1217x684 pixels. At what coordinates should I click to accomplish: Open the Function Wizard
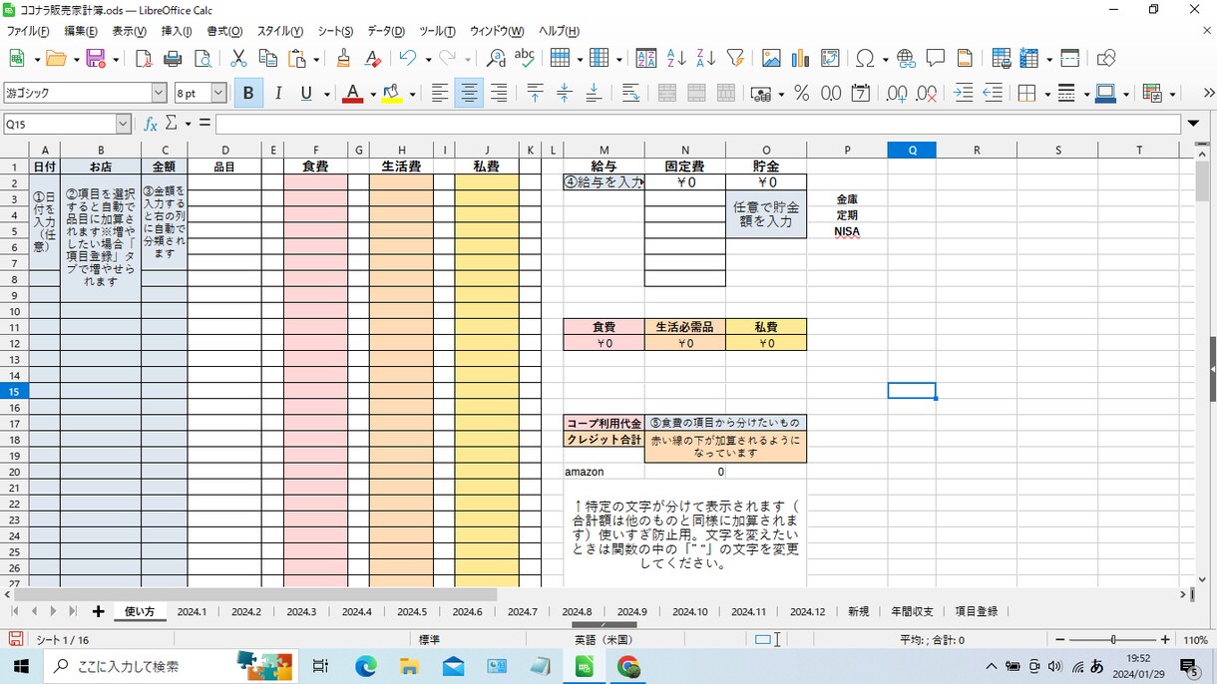[x=151, y=124]
